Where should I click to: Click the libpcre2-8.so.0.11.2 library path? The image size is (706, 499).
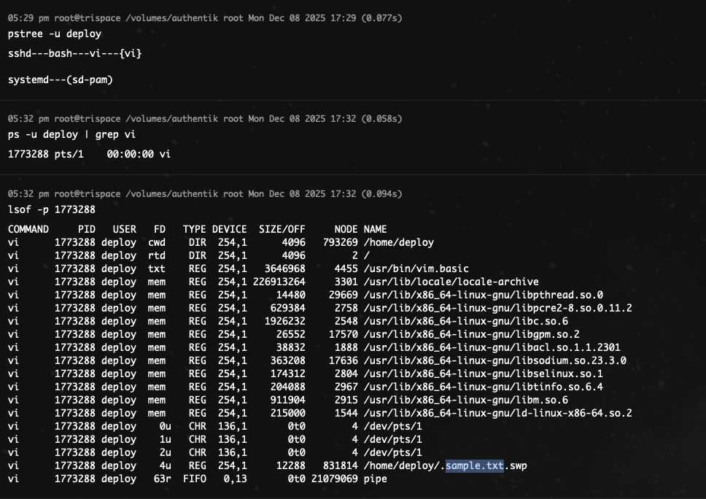click(x=497, y=308)
